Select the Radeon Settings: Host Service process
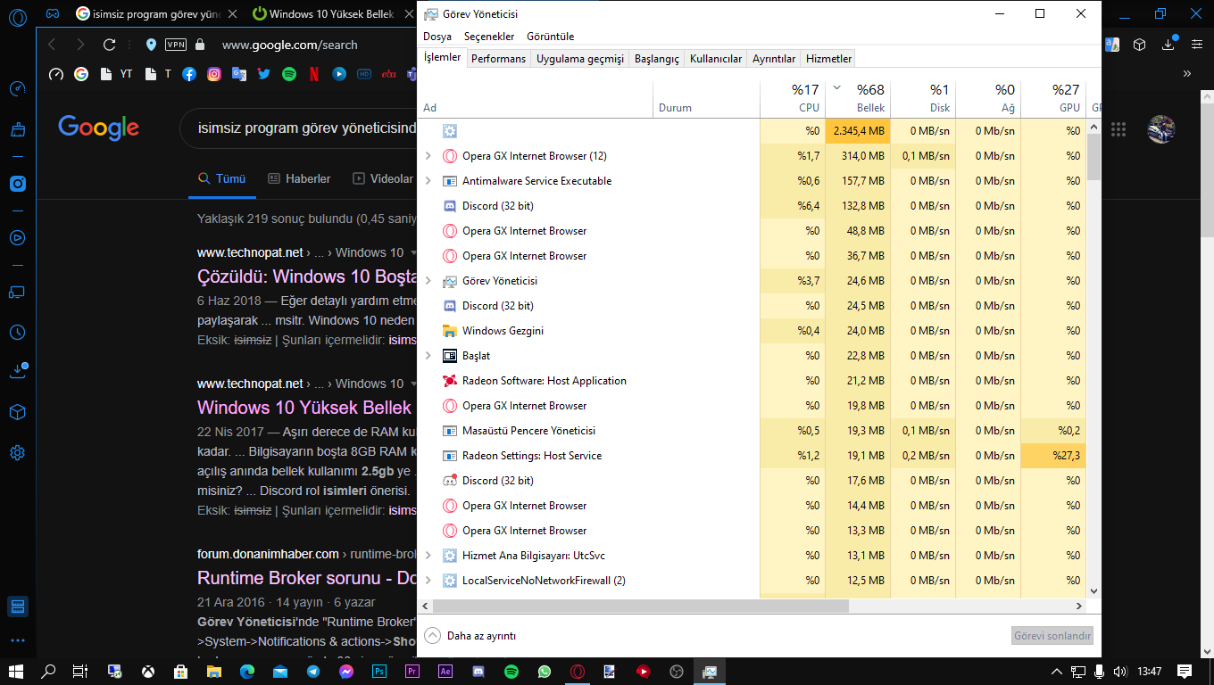Viewport: 1214px width, 685px height. tap(753, 456)
